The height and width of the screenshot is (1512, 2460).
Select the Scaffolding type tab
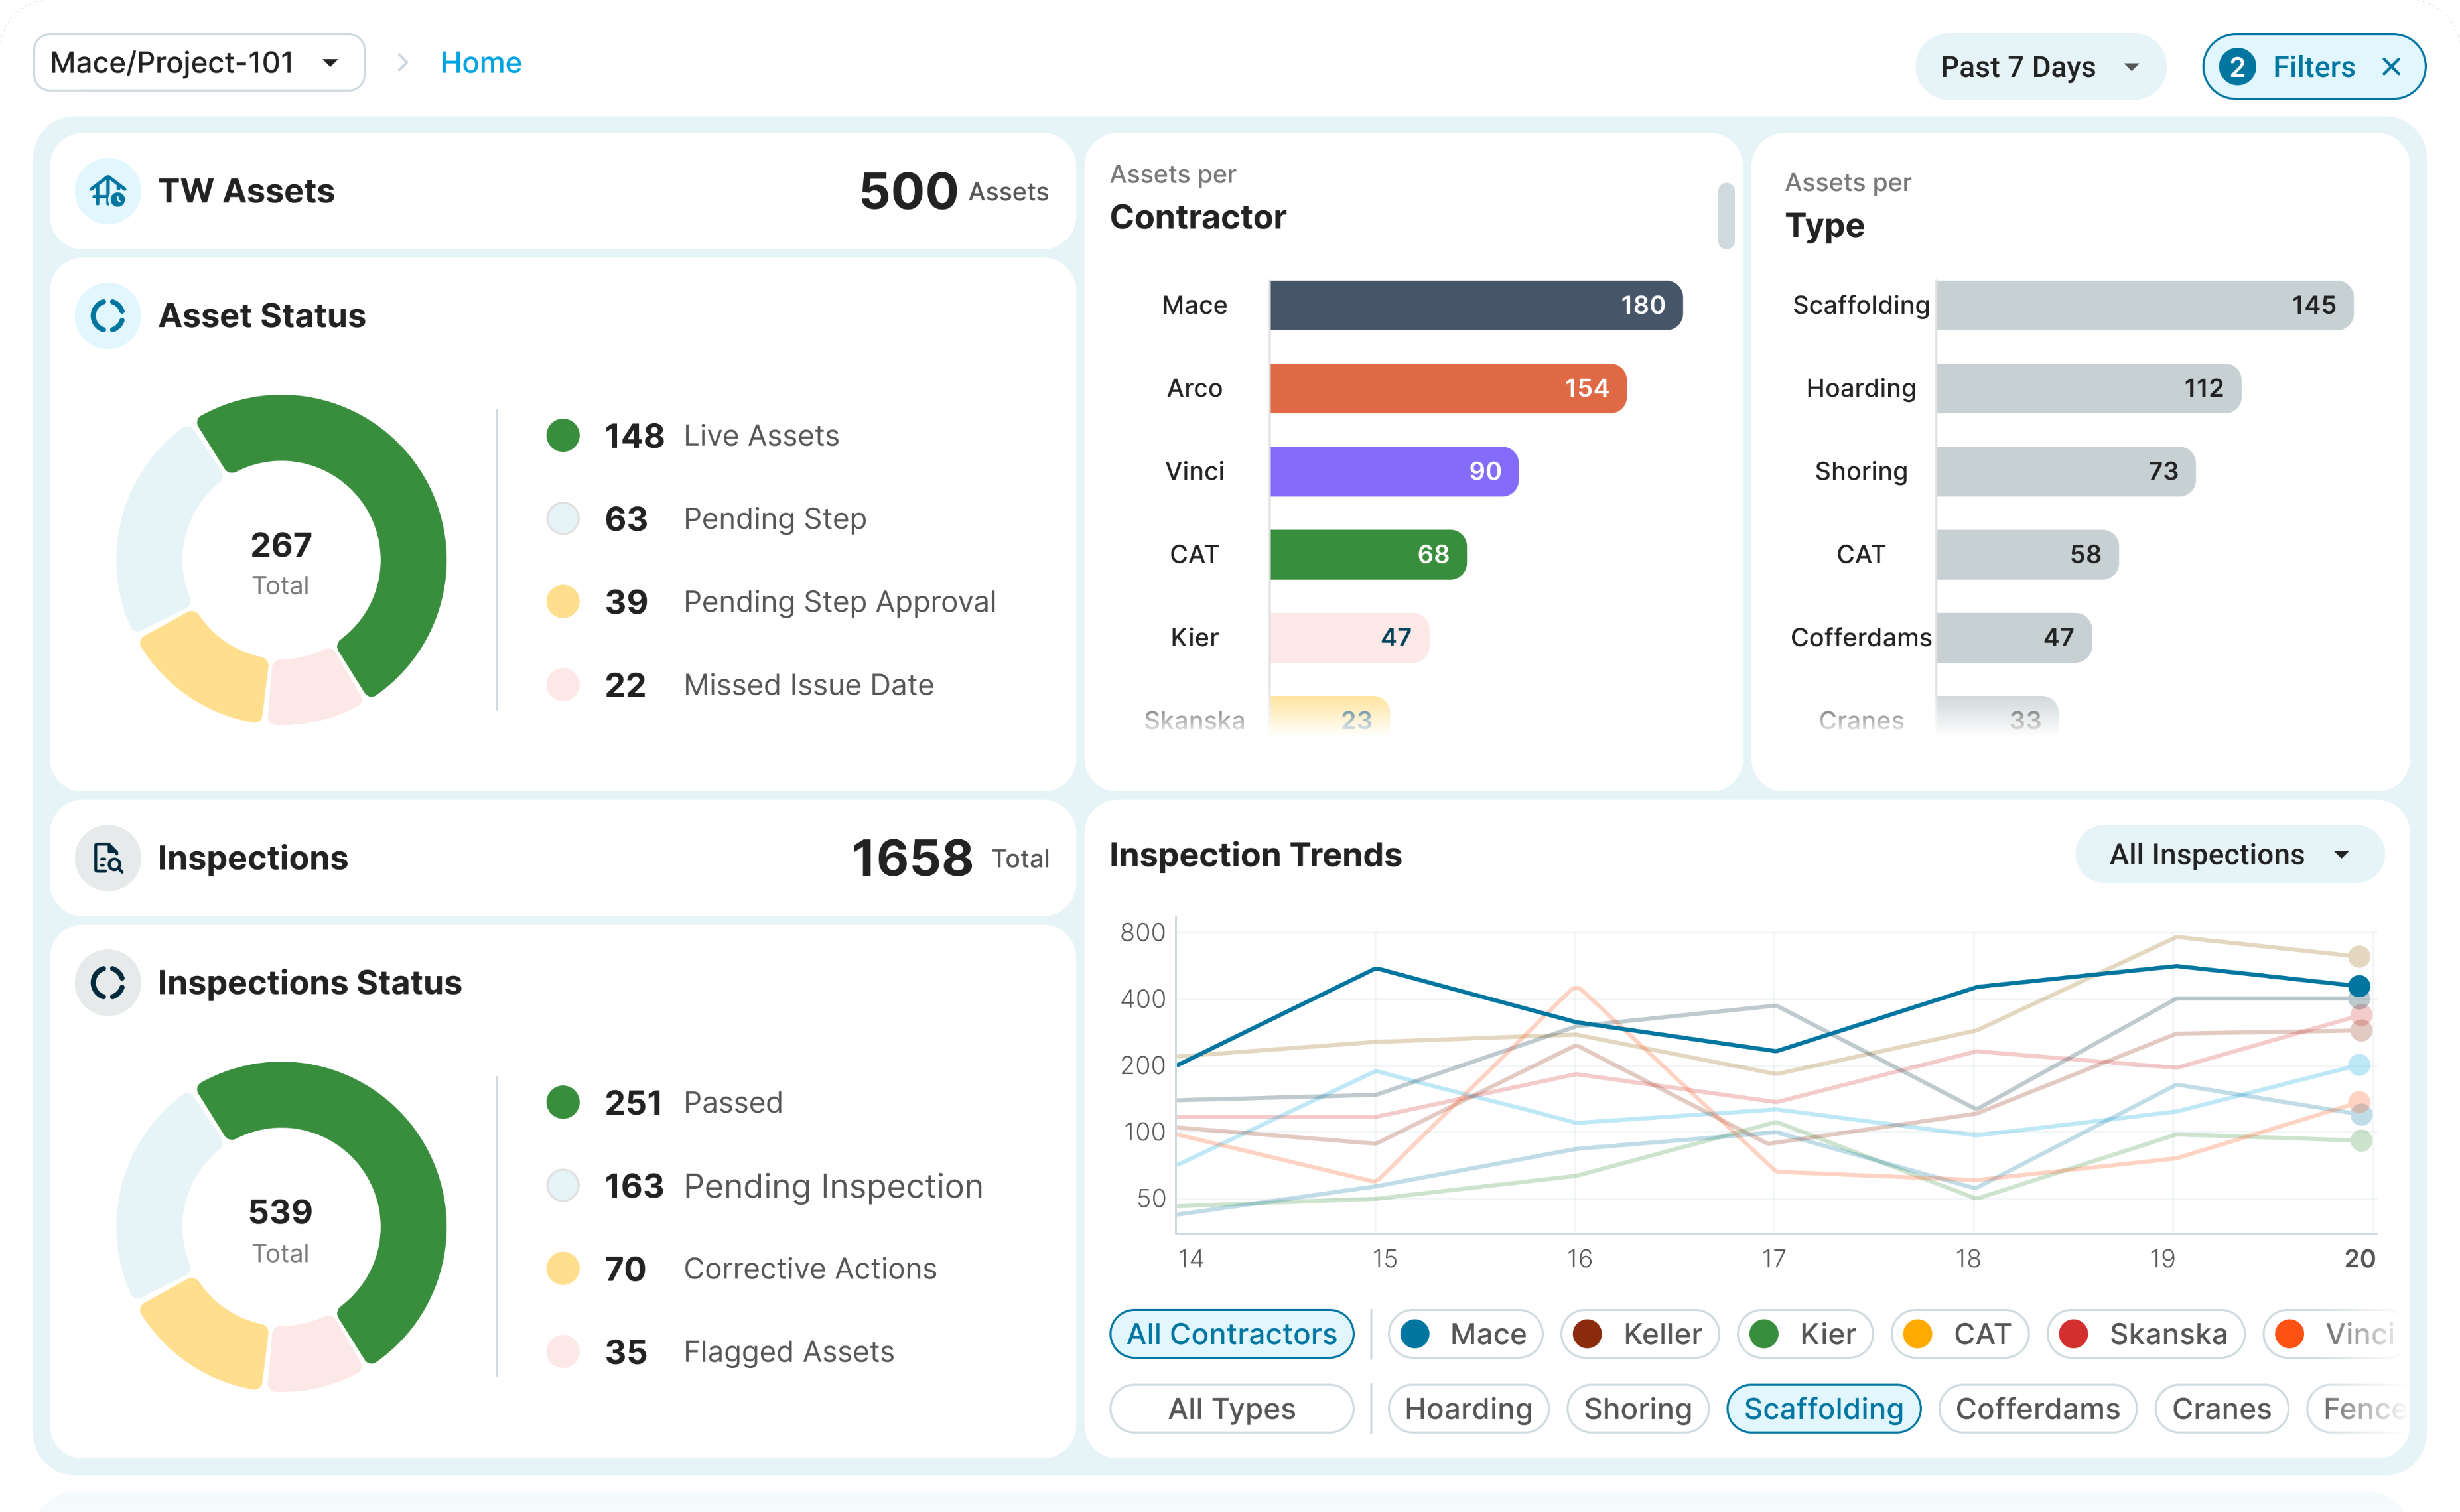(1823, 1408)
